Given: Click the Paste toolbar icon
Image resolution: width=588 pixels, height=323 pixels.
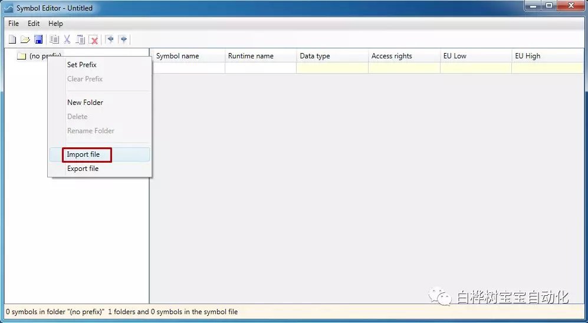Looking at the screenshot, I should coord(80,39).
